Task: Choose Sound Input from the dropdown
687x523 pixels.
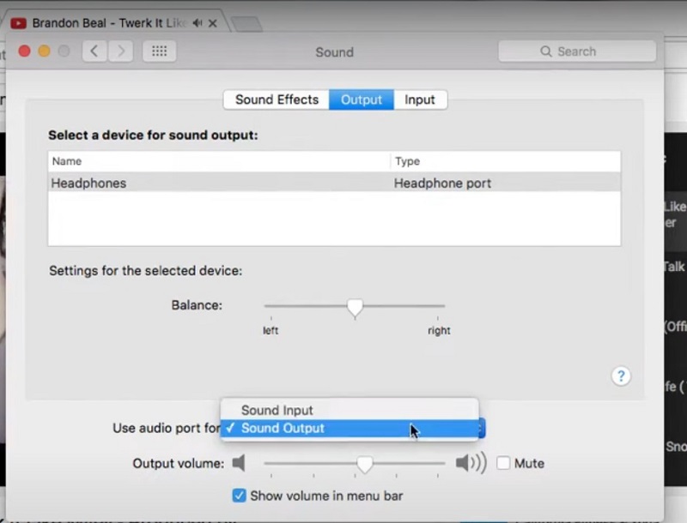Action: 277,411
